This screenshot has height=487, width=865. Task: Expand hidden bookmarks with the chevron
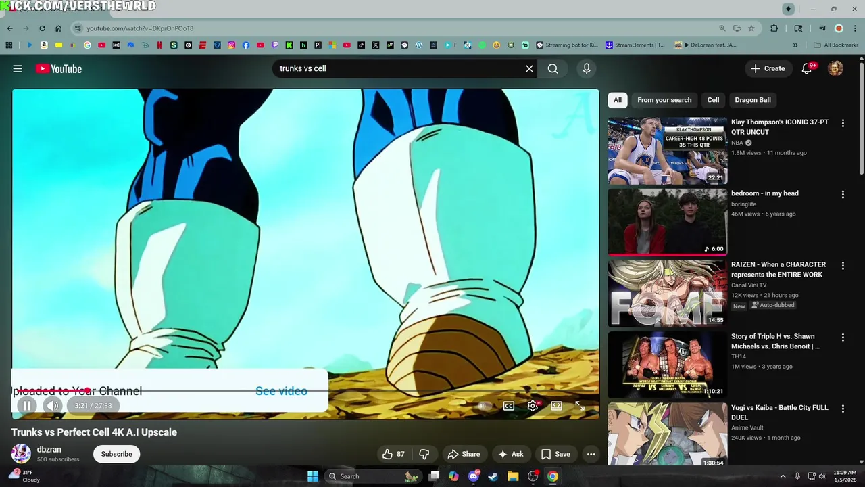point(795,45)
